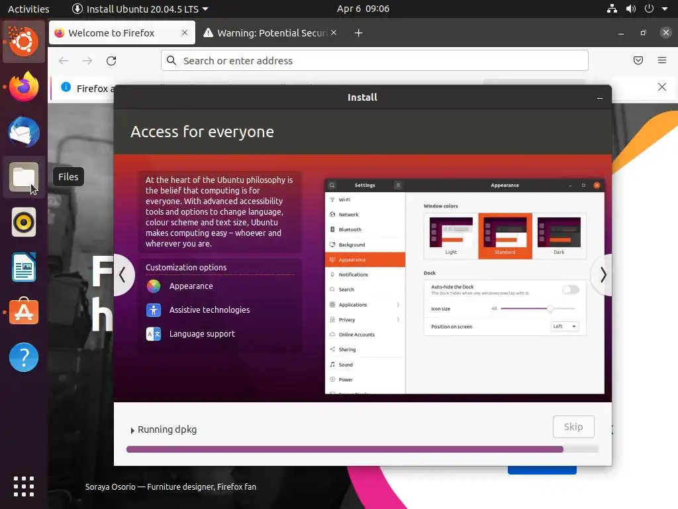
Task: Show the applications grid
Action: pyautogui.click(x=24, y=486)
